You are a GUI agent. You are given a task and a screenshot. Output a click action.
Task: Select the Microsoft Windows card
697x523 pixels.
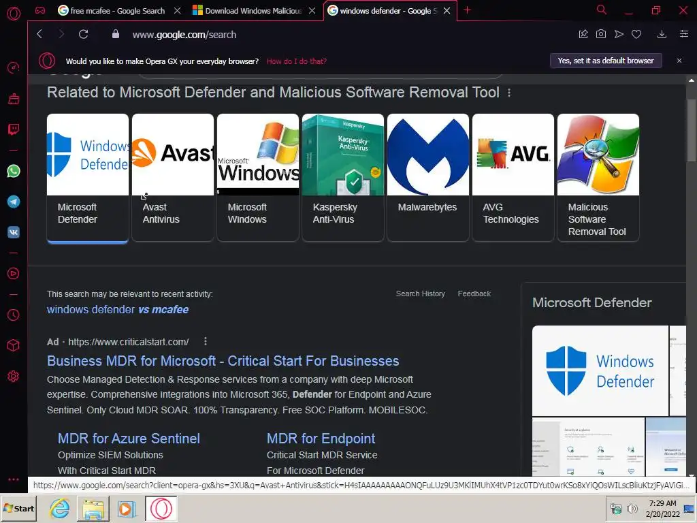point(258,178)
